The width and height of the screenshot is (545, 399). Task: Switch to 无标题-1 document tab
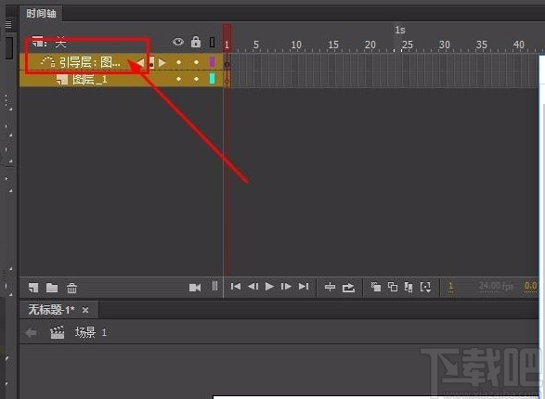51,310
